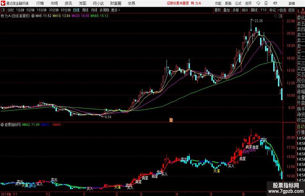
Task: Click the 22.26 high price label
Action: (x=259, y=21)
